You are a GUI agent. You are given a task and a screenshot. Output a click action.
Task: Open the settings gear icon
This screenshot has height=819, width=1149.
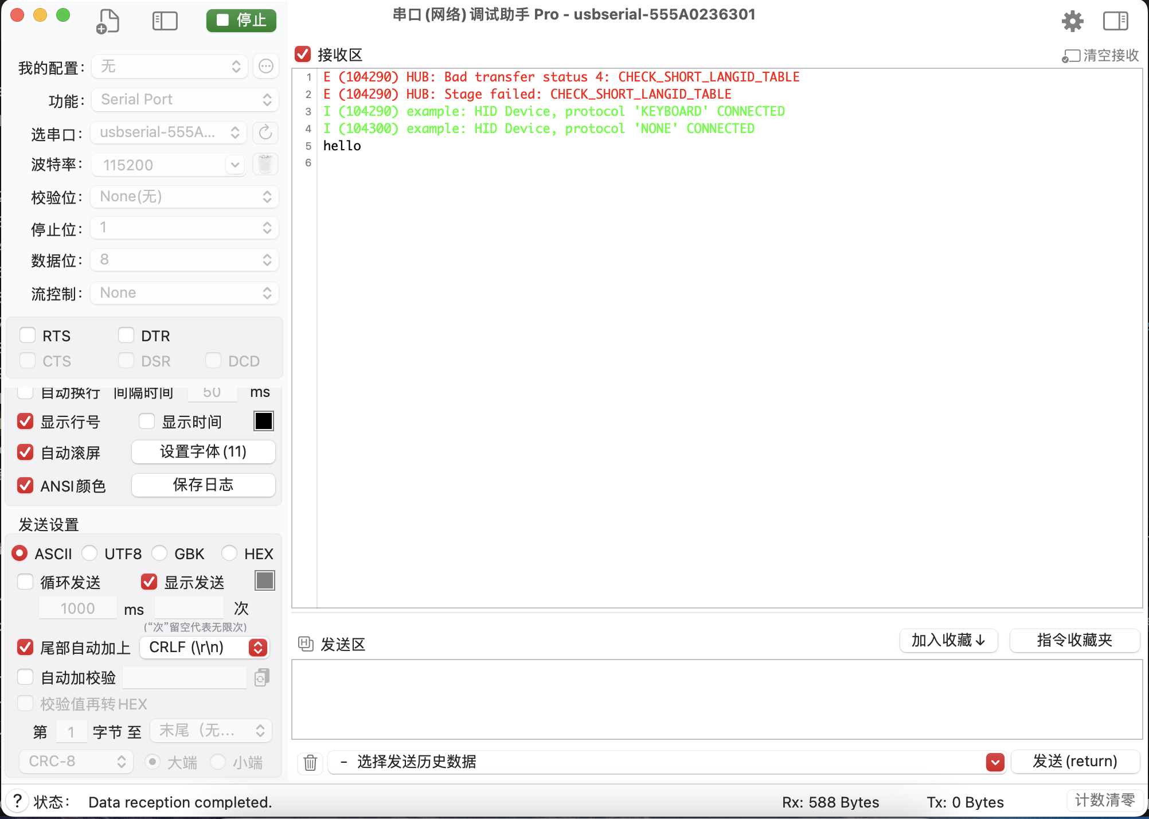[x=1072, y=22]
